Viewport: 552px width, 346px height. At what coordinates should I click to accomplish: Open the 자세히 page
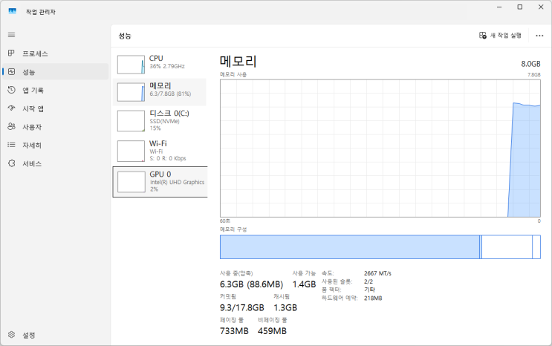click(x=32, y=146)
